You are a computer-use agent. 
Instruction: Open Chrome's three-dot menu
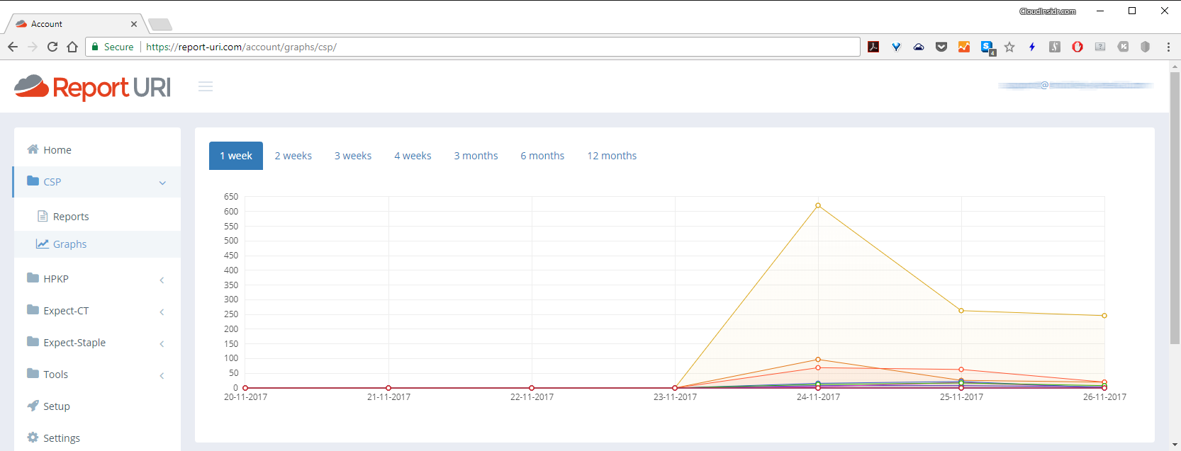[1168, 47]
